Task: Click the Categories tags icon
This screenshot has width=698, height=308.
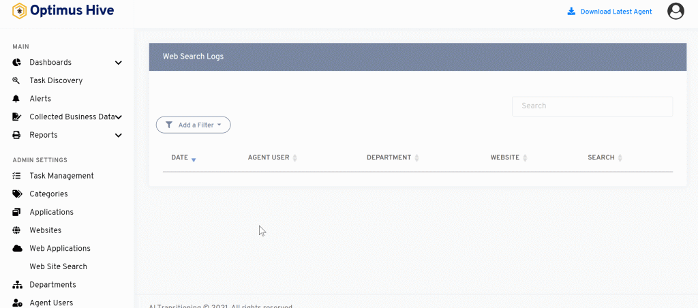Action: coord(17,194)
